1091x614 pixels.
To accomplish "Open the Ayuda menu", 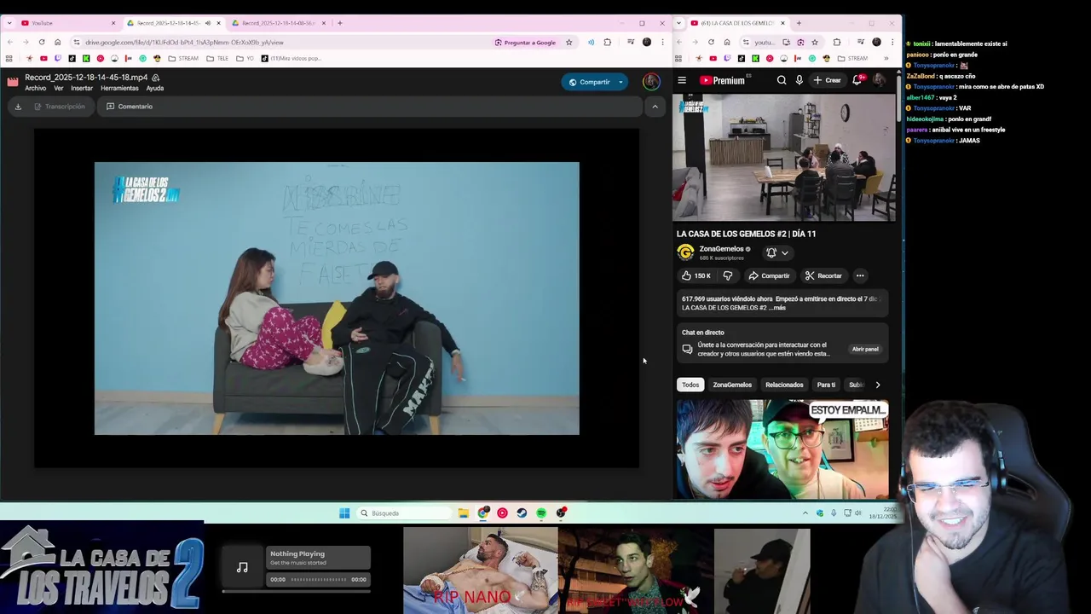I will (x=154, y=88).
